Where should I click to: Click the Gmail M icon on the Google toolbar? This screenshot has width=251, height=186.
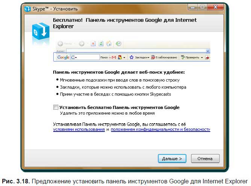click(x=114, y=57)
